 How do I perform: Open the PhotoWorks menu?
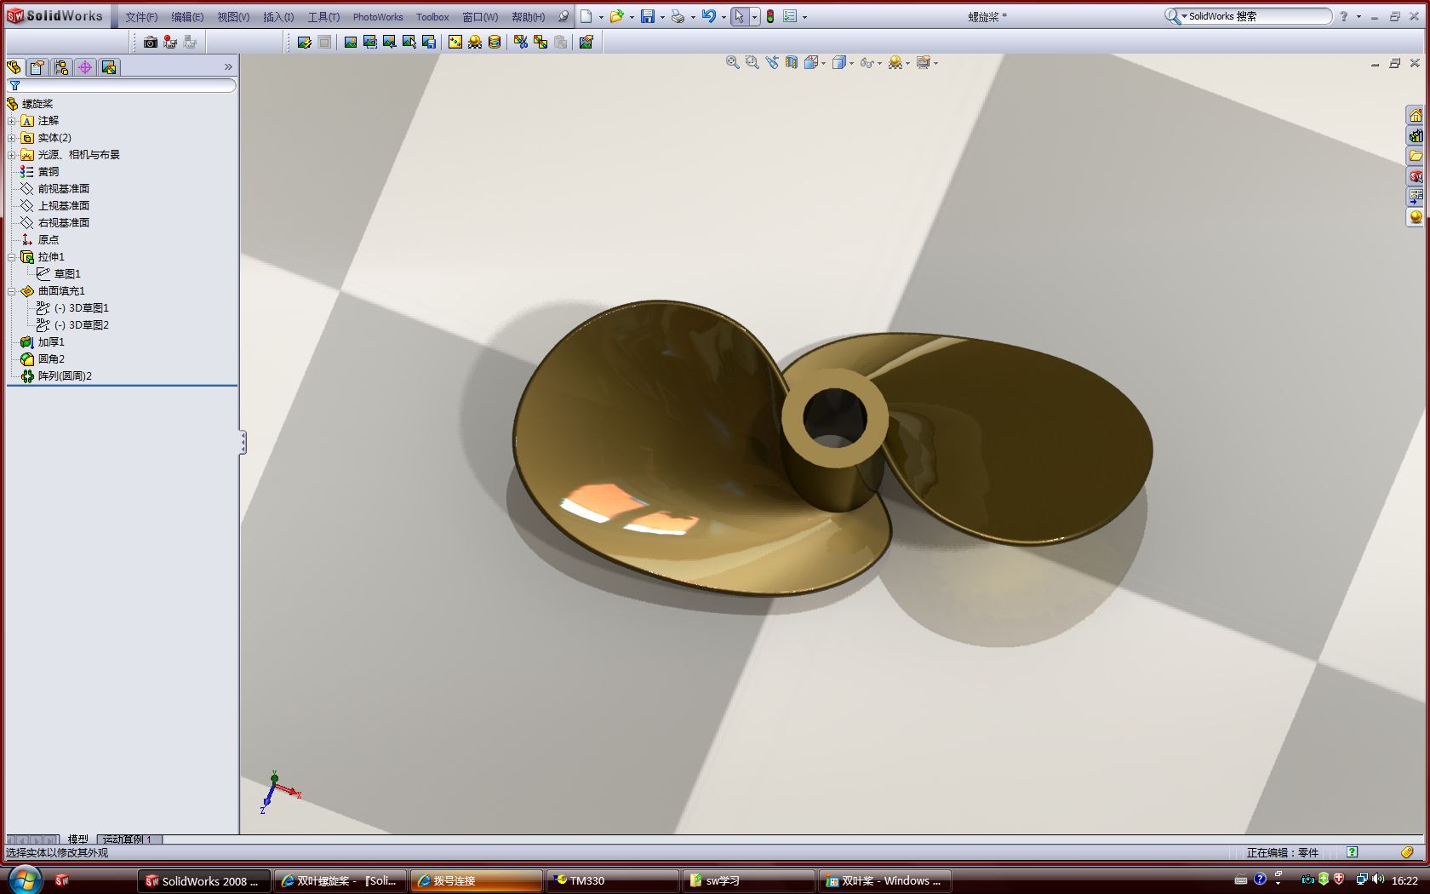(378, 17)
